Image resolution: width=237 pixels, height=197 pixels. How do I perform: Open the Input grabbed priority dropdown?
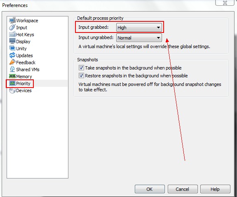click(x=139, y=28)
